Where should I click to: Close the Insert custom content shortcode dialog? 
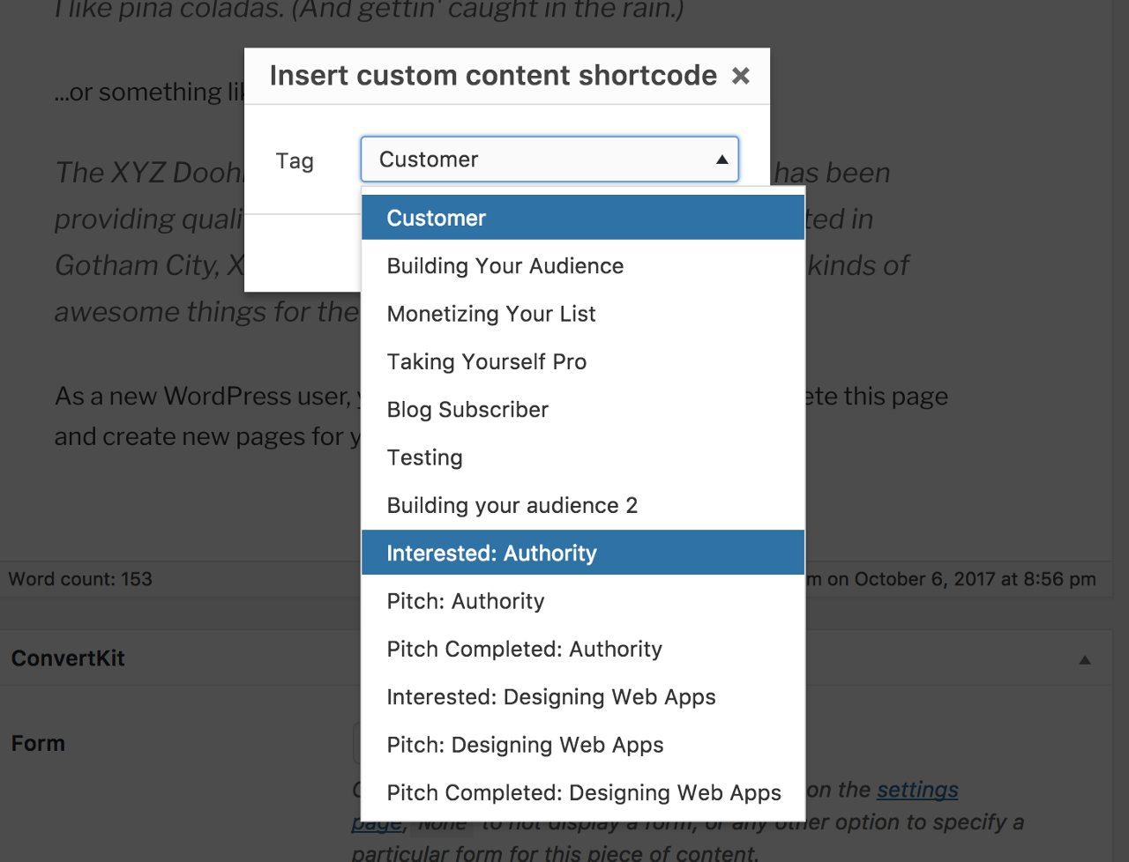click(x=741, y=76)
